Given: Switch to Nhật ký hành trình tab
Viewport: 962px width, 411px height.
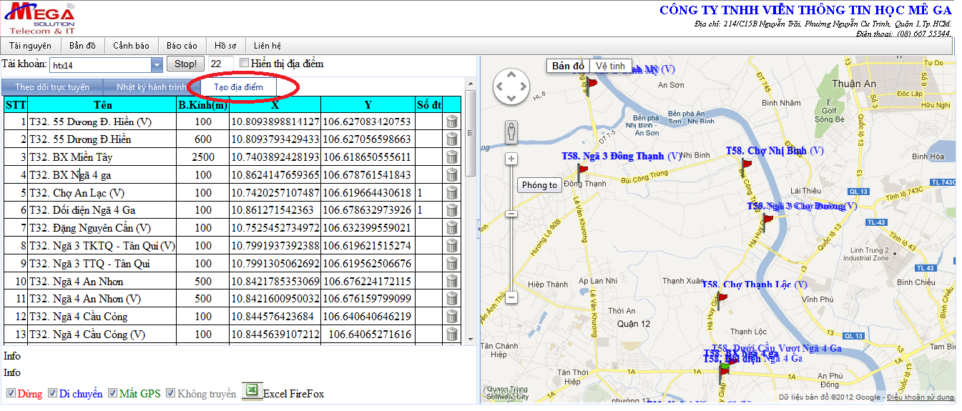Looking at the screenshot, I should [152, 87].
